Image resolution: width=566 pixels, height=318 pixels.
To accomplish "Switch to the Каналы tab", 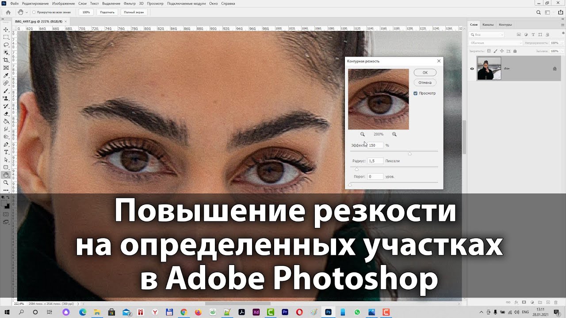I will (x=488, y=25).
